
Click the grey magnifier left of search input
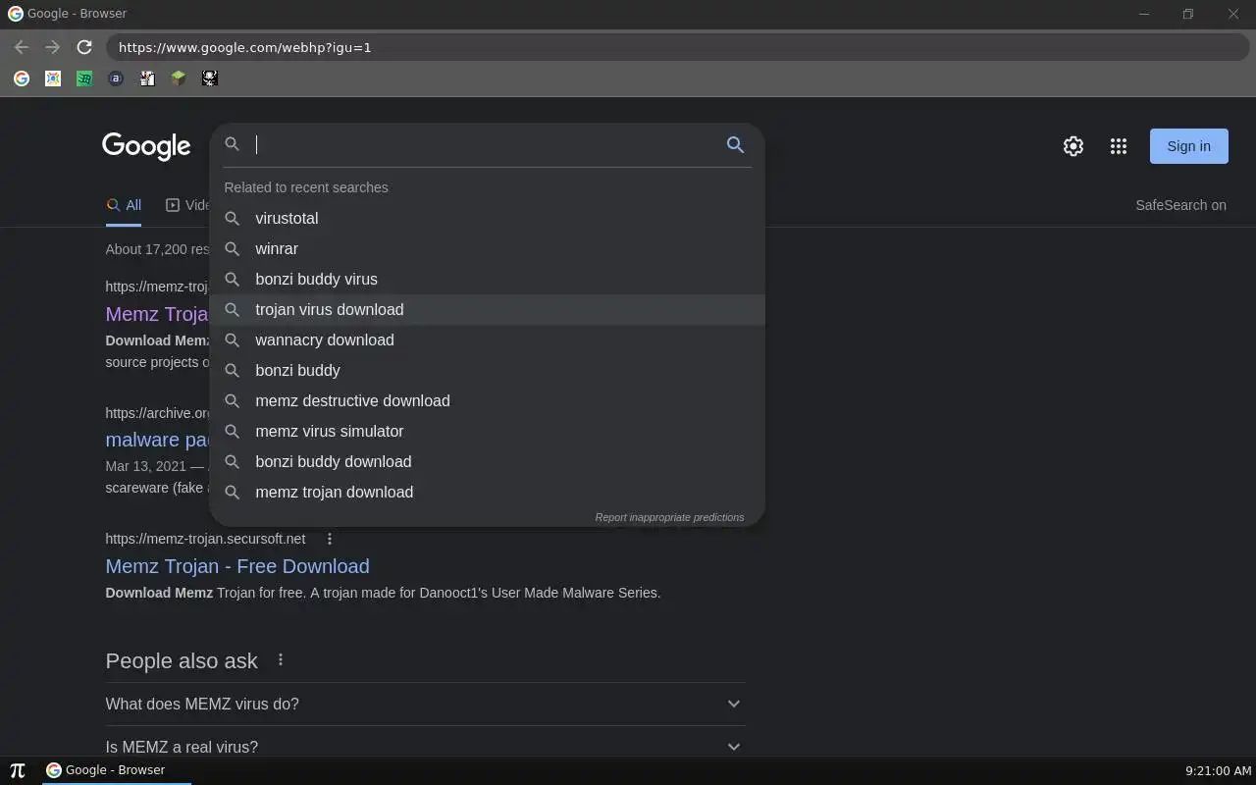[233, 144]
